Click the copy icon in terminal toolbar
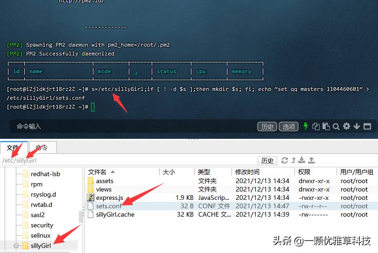Screen dimensions: 378x253 click(316, 126)
